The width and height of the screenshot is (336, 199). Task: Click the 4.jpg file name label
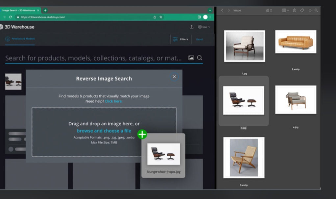coord(296,127)
